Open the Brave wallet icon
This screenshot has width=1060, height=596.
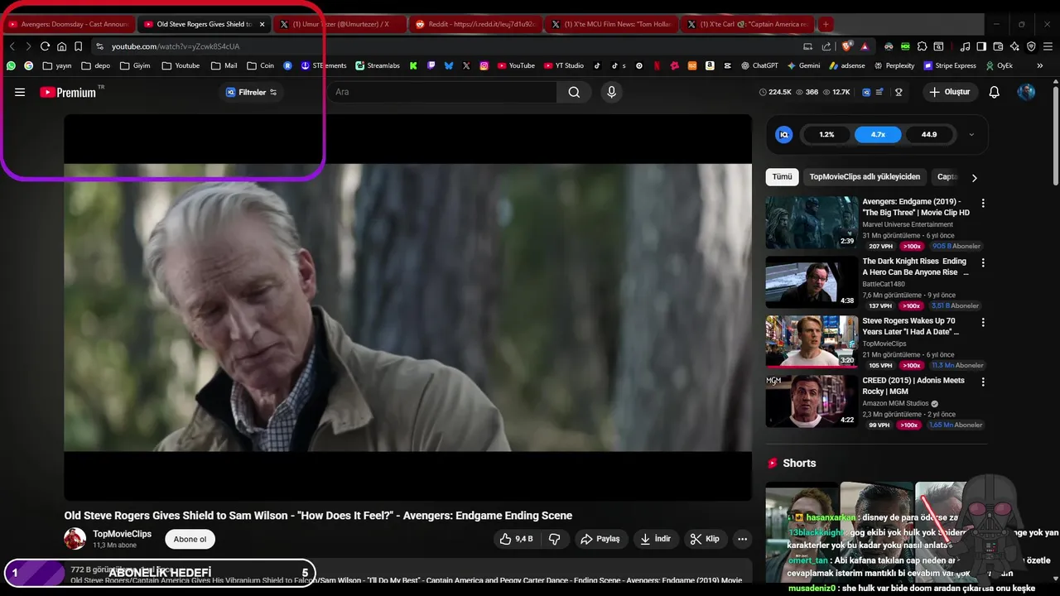tap(999, 46)
